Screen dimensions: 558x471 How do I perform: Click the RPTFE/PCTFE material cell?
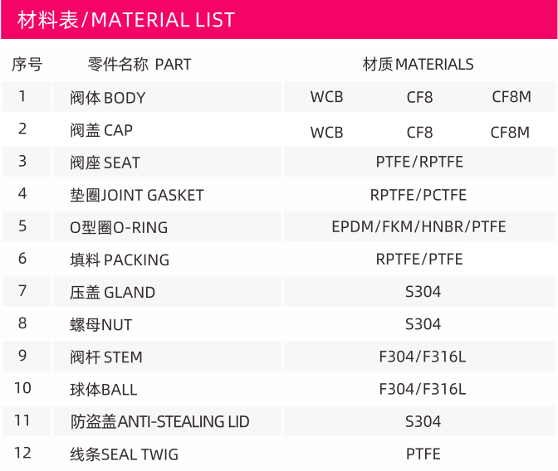pyautogui.click(x=419, y=194)
